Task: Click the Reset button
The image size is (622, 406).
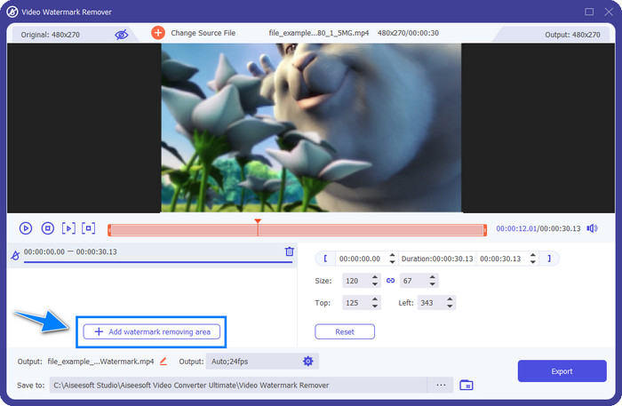Action: point(345,332)
